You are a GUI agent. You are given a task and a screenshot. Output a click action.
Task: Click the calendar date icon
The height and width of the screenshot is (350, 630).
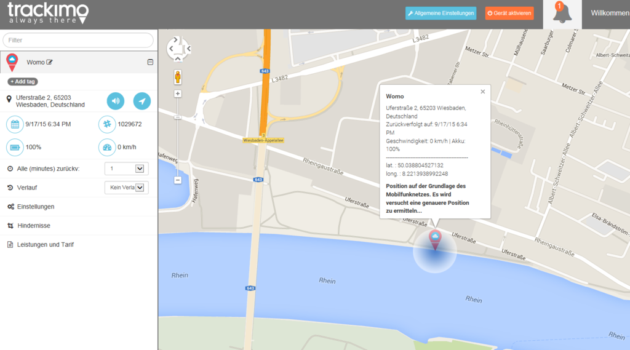coord(14,124)
